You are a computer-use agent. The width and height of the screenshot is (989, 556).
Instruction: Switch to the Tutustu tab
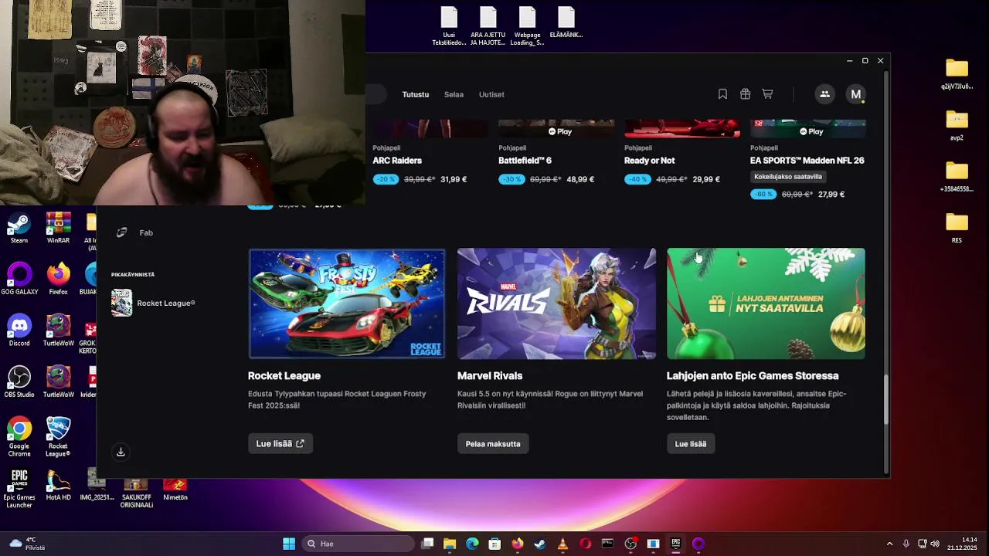pyautogui.click(x=415, y=94)
